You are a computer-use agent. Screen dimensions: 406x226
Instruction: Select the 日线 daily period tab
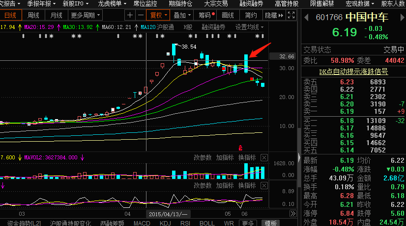[11, 15]
